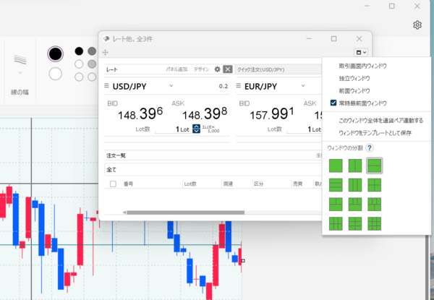Click the デザイン button
The image size is (434, 300).
tap(201, 69)
